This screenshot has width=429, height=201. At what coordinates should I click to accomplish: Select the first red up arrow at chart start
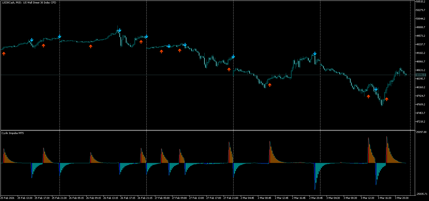[x=4, y=54]
